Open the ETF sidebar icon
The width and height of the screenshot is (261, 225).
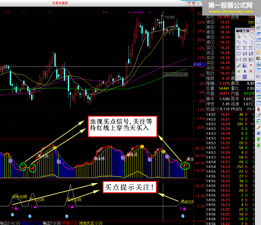click(x=258, y=76)
